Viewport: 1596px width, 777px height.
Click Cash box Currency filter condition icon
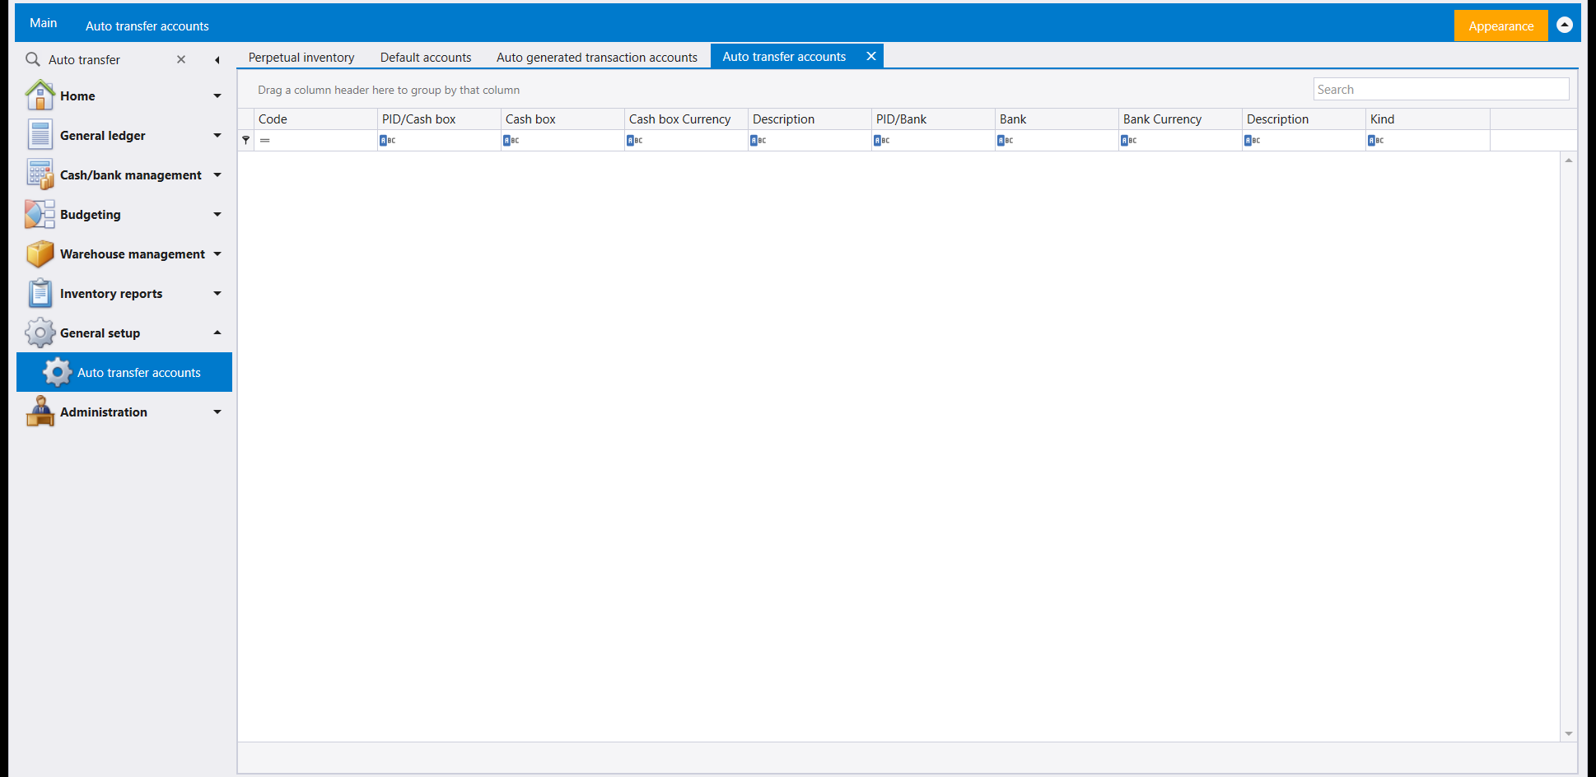click(634, 141)
